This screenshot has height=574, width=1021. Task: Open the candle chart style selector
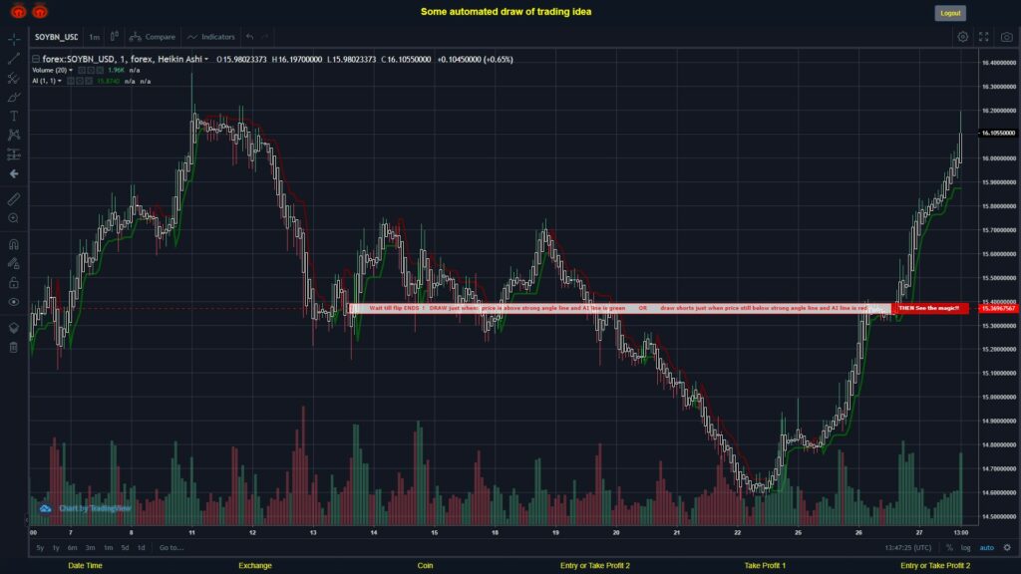pos(114,37)
